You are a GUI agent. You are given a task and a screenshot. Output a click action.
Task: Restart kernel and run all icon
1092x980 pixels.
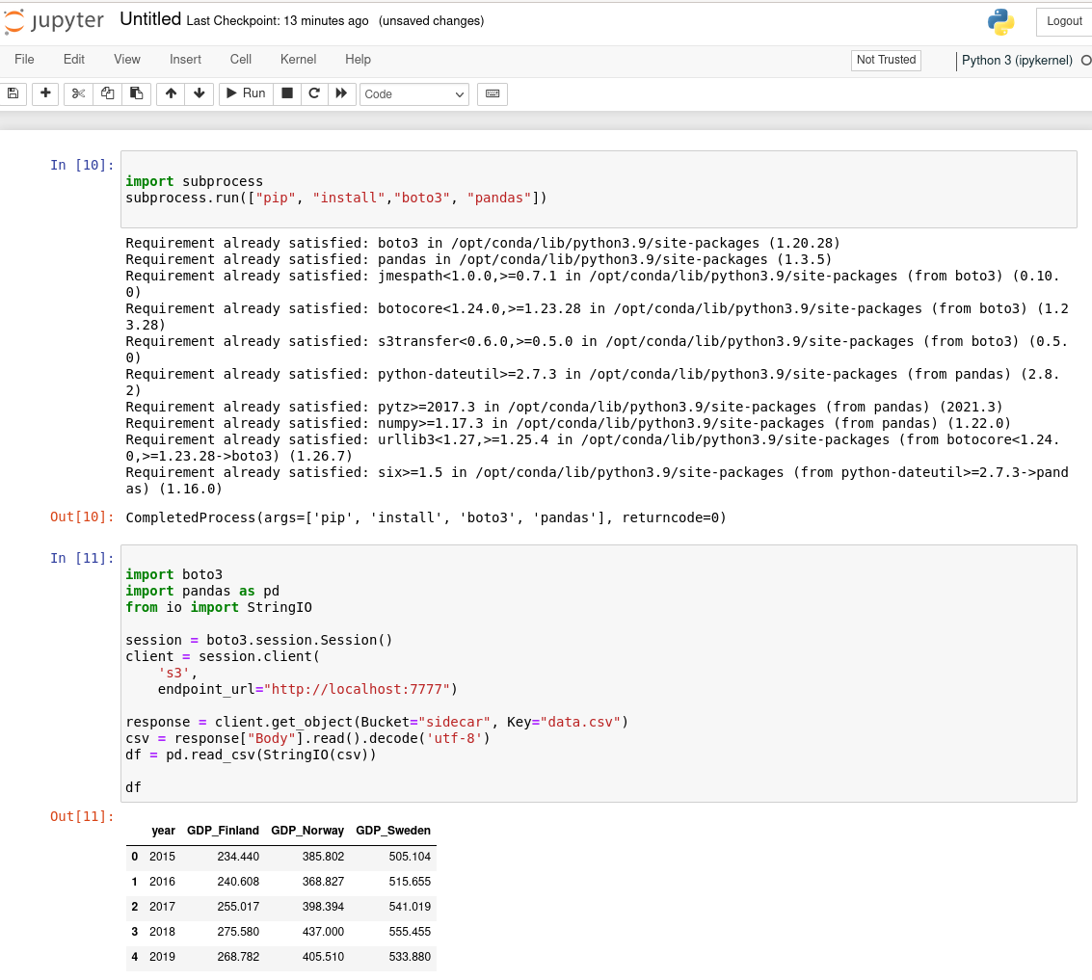[340, 93]
